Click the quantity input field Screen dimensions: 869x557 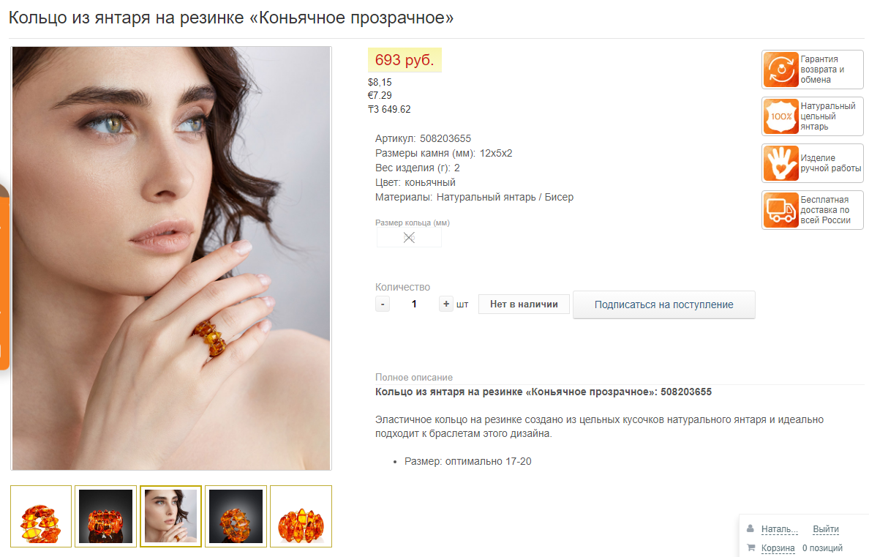(x=414, y=304)
